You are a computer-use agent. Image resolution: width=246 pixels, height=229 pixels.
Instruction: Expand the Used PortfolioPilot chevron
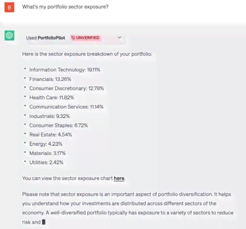click(120, 38)
